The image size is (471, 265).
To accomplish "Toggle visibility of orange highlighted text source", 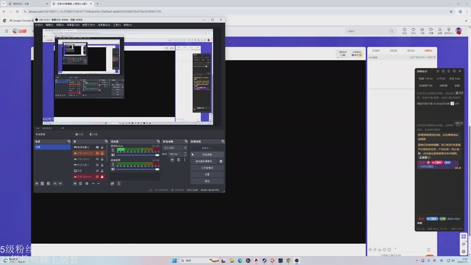I will click(97, 153).
